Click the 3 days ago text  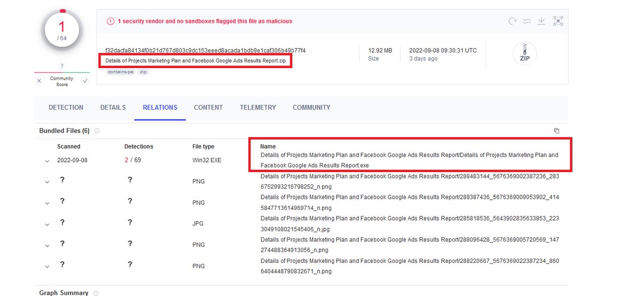(x=423, y=59)
